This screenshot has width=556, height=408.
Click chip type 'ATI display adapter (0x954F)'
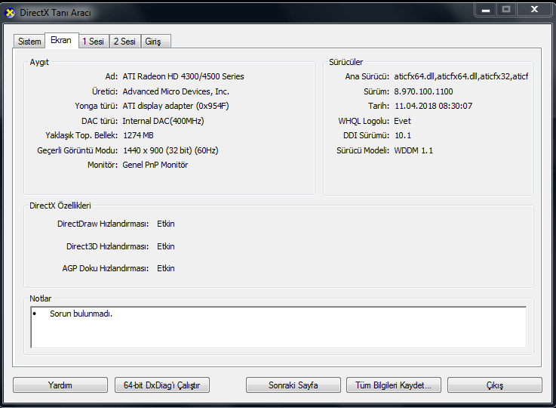pyautogui.click(x=176, y=106)
